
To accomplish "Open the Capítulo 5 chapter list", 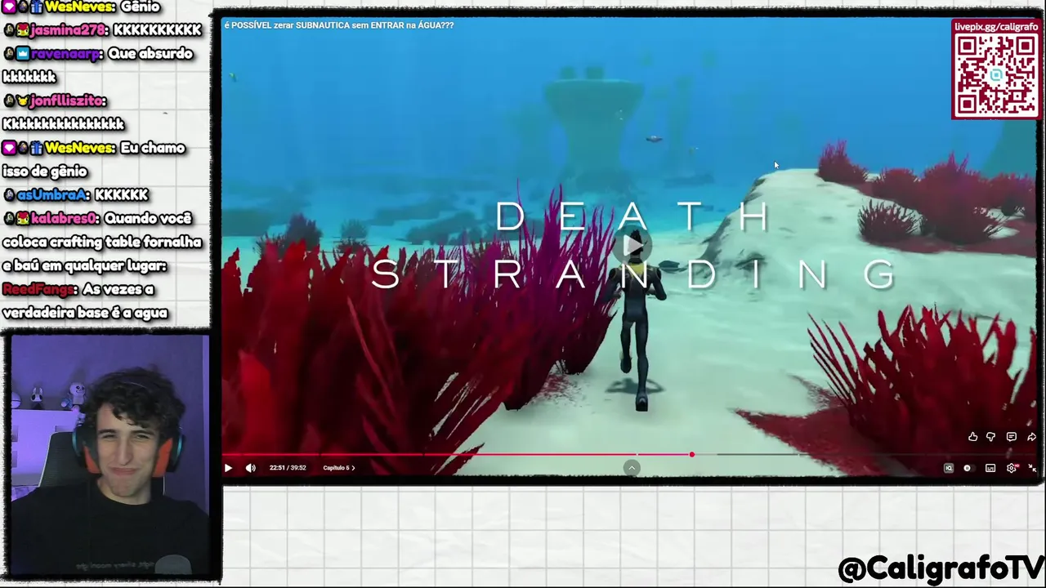I will [x=338, y=468].
